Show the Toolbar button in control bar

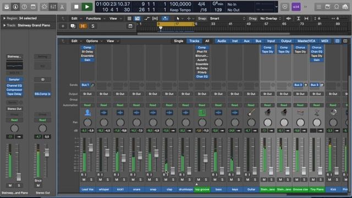pyautogui.click(x=33, y=7)
